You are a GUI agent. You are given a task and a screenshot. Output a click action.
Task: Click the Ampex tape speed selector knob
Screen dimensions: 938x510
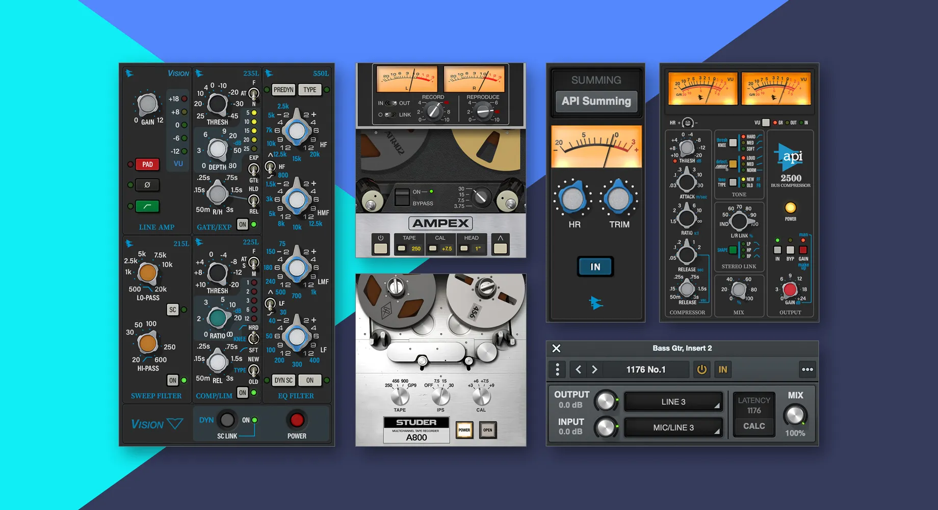click(480, 197)
